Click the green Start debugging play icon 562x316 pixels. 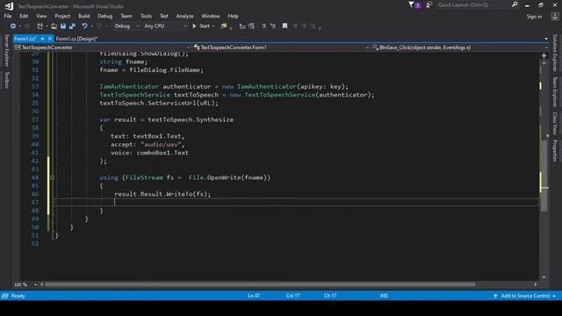click(194, 25)
